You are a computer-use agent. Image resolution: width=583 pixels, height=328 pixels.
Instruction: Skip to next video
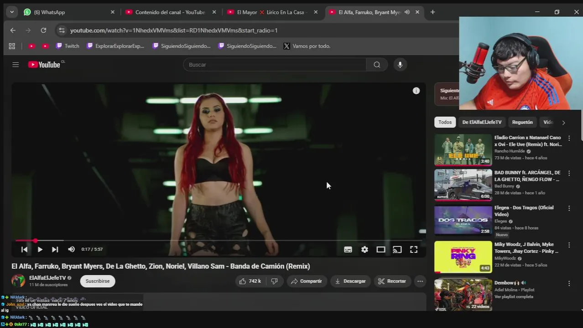click(55, 249)
